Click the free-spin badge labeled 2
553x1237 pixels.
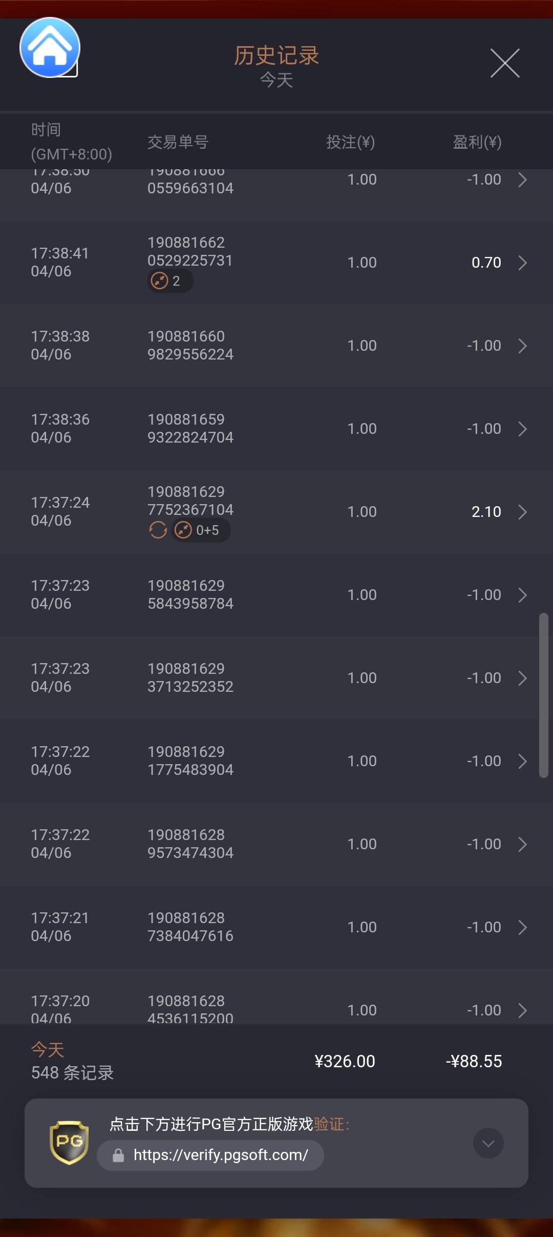point(169,281)
